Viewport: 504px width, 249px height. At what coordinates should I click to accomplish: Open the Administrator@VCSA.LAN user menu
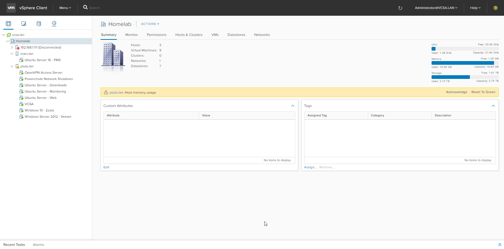coord(436,8)
